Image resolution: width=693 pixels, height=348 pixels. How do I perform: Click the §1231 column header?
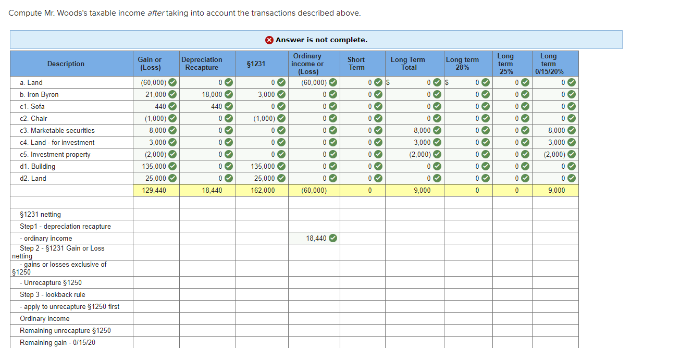tap(262, 64)
